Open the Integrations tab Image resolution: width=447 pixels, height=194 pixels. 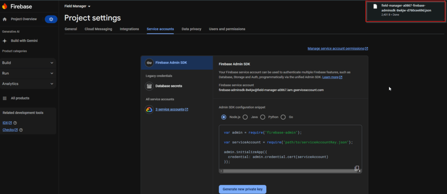click(129, 29)
